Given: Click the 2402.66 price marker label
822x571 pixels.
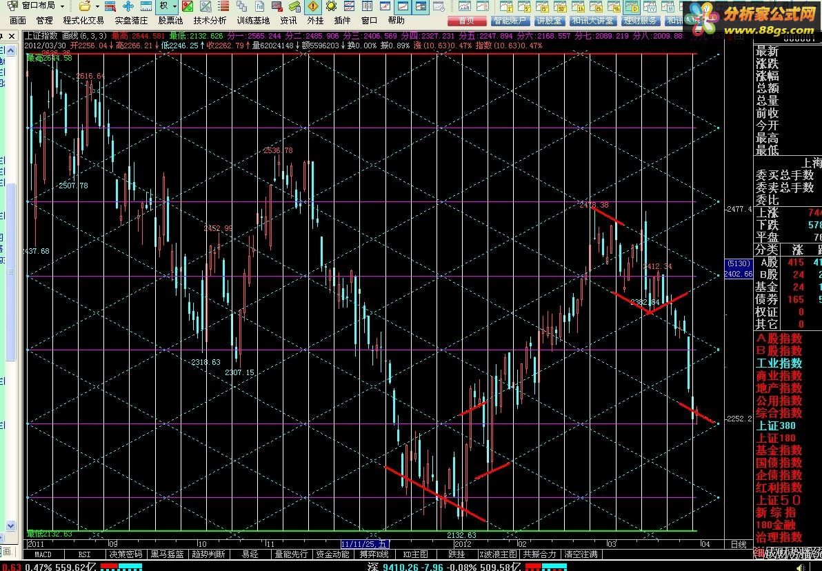Looking at the screenshot, I should point(738,274).
